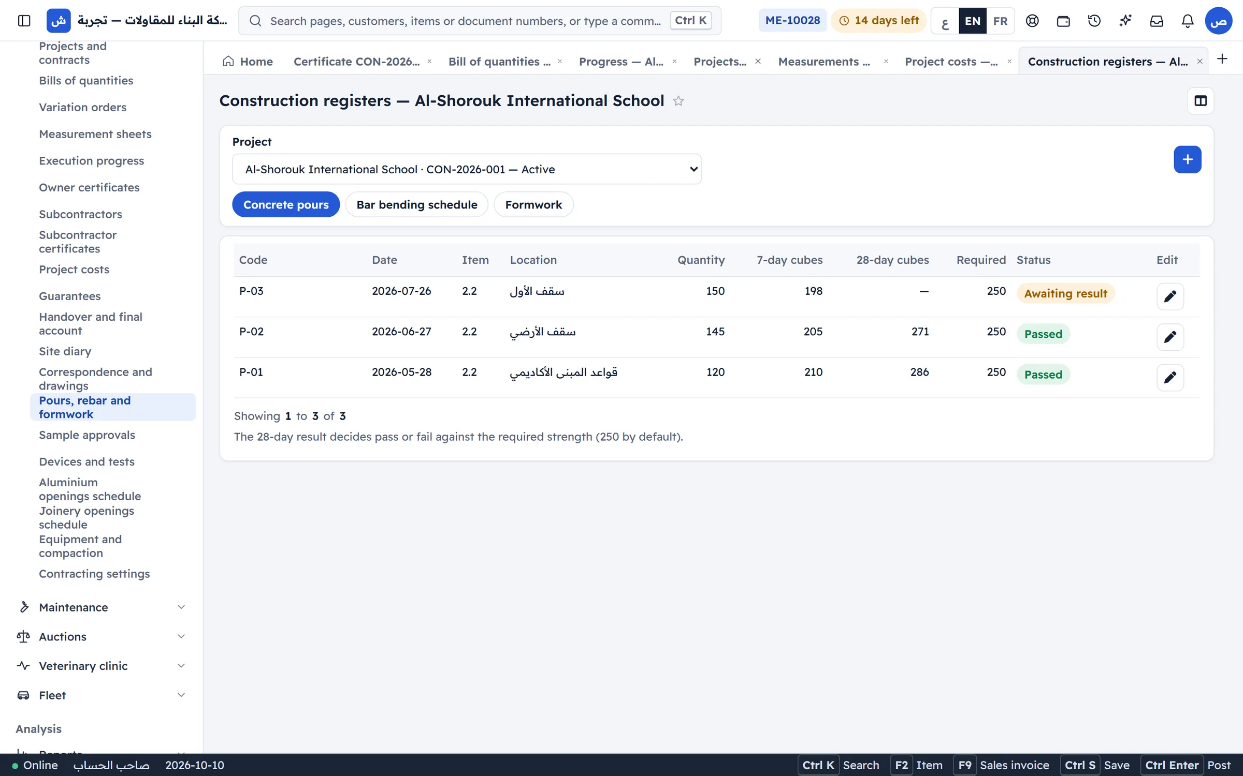Switch to the Home tab

[x=248, y=62]
